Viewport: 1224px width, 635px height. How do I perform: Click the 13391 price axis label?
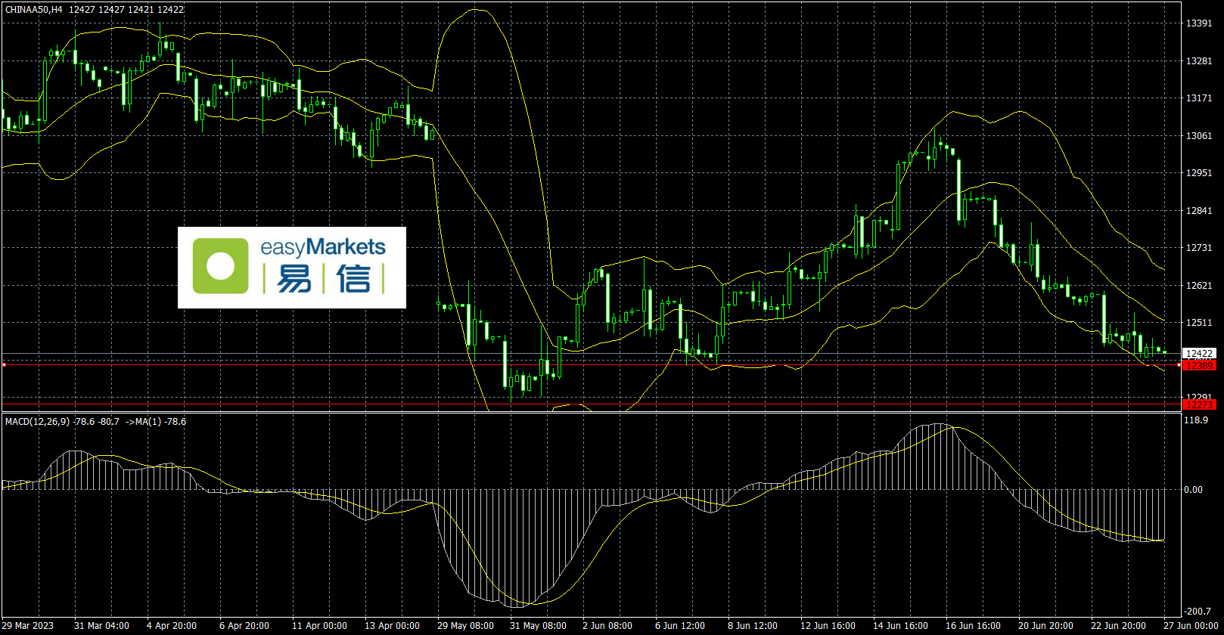(1199, 23)
